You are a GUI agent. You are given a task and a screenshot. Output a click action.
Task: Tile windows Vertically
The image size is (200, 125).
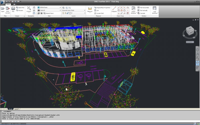click(142, 10)
